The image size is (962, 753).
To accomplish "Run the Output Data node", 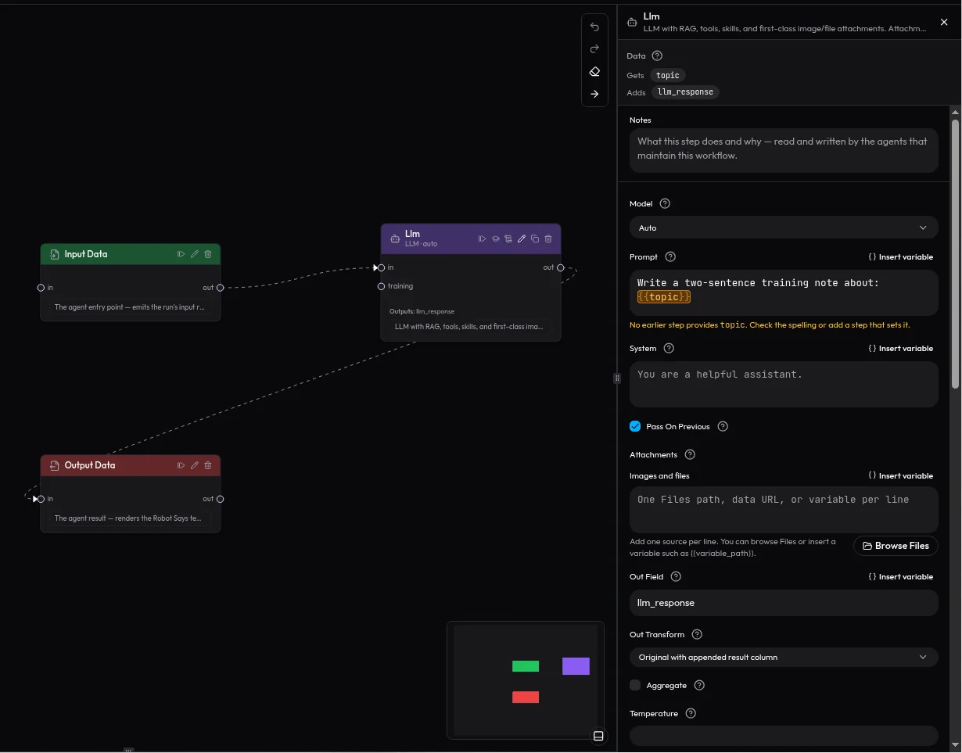I will point(181,465).
